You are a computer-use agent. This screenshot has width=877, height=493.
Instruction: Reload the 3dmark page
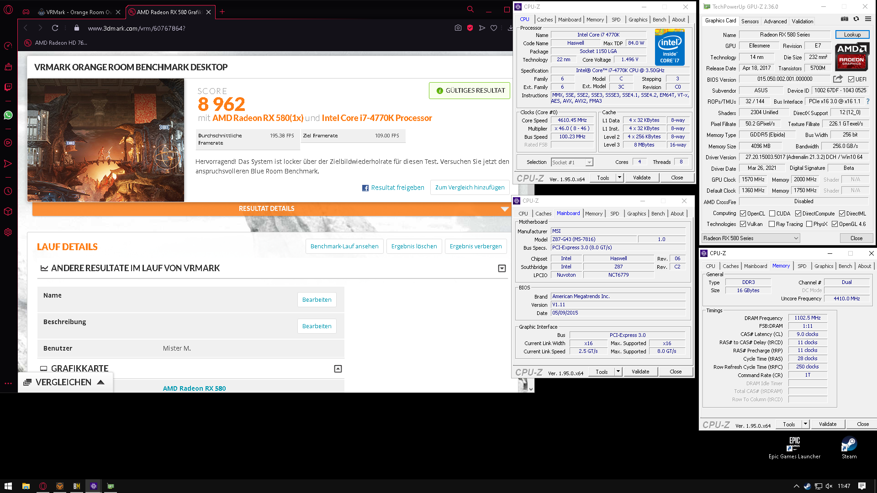[x=55, y=28]
